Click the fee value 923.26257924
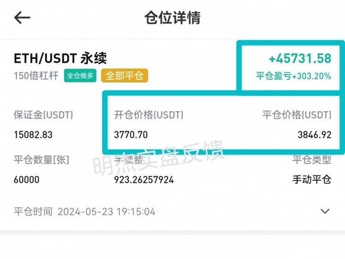Screen dimensions: 345x259 click(144, 180)
